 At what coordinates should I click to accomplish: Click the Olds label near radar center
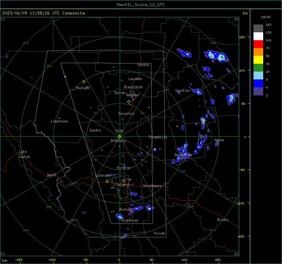[119, 131]
